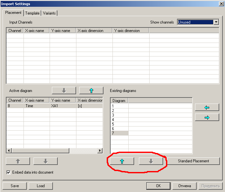225x192 pixels.
Task: Open the Show channels dropdown
Action: (x=216, y=22)
